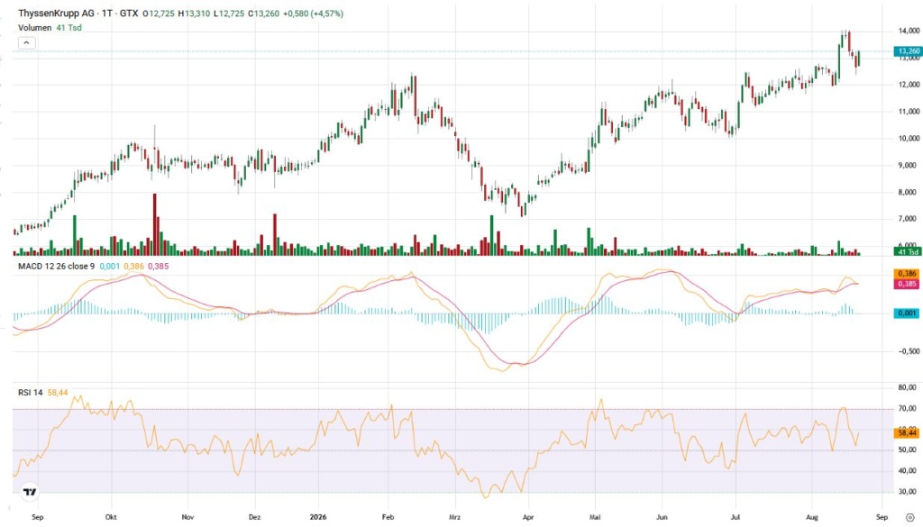Open the MACD 12 26 close 9 legend
The height and width of the screenshot is (527, 923).
[x=57, y=267]
